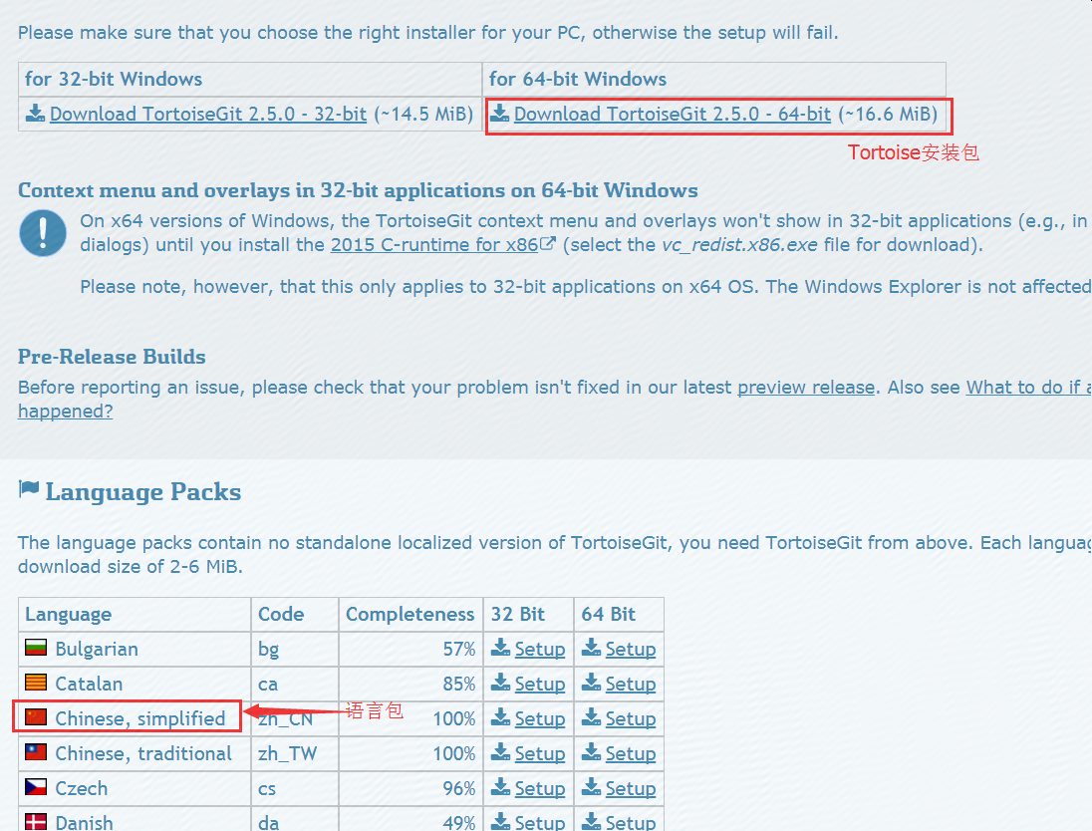Screen dimensions: 1092x831
Task: Click download icon in Czech 64 Bit cell
Action: pos(591,786)
